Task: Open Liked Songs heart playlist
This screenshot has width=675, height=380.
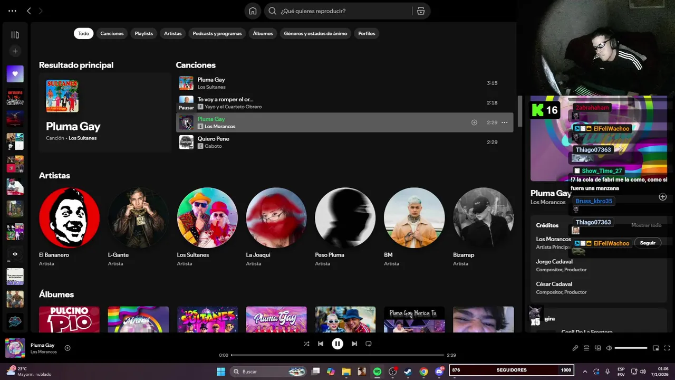Action: (15, 74)
